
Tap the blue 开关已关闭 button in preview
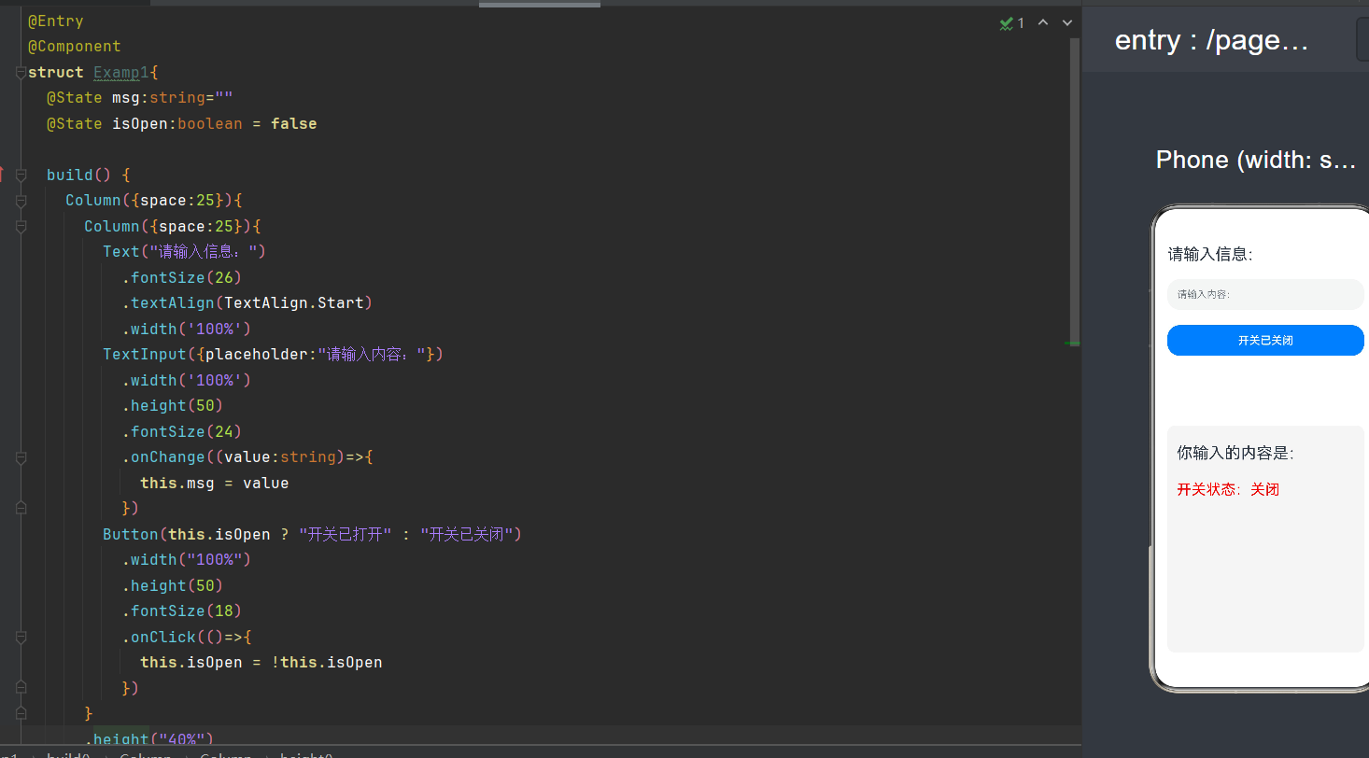(x=1265, y=341)
